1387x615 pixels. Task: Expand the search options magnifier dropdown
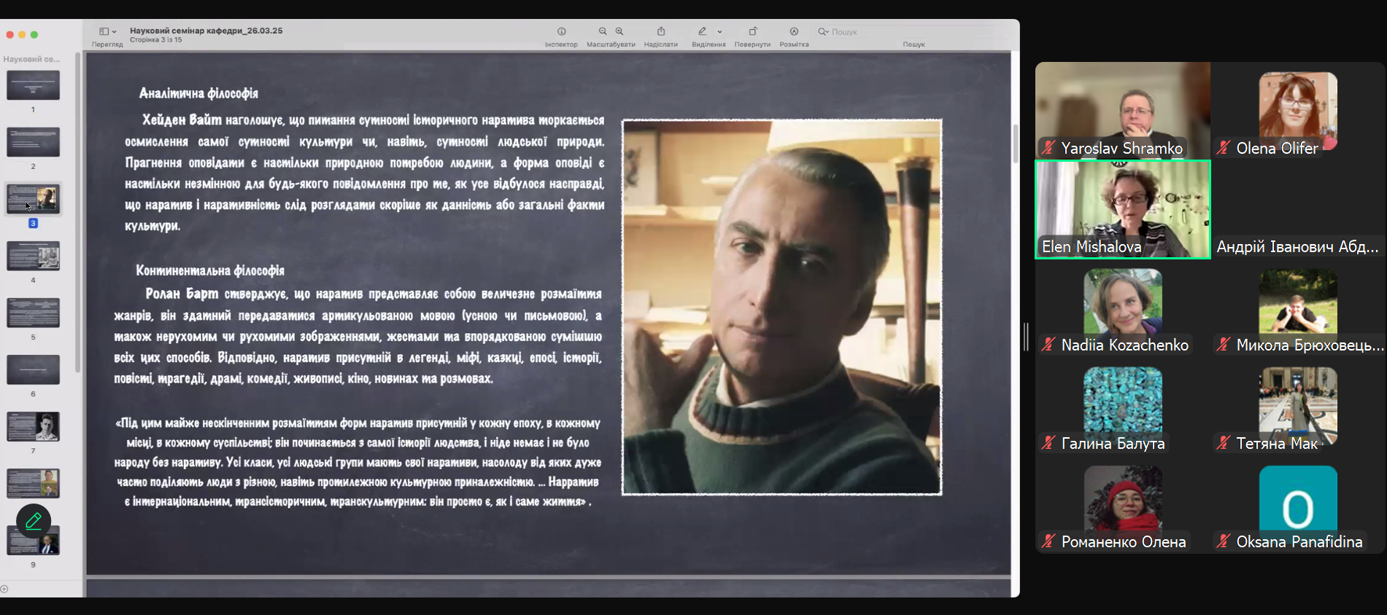click(x=823, y=31)
